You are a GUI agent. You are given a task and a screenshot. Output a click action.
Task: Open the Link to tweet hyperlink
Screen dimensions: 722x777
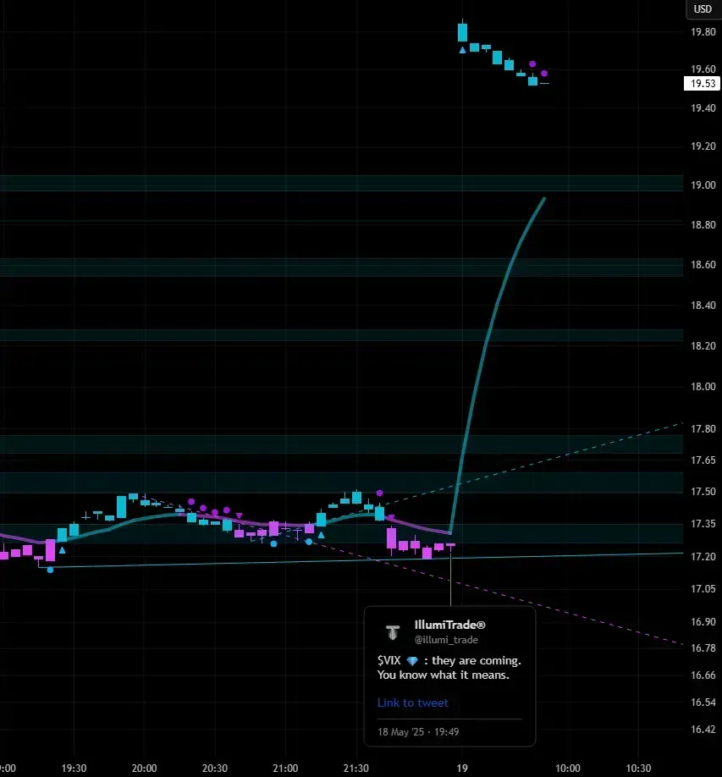pos(412,703)
